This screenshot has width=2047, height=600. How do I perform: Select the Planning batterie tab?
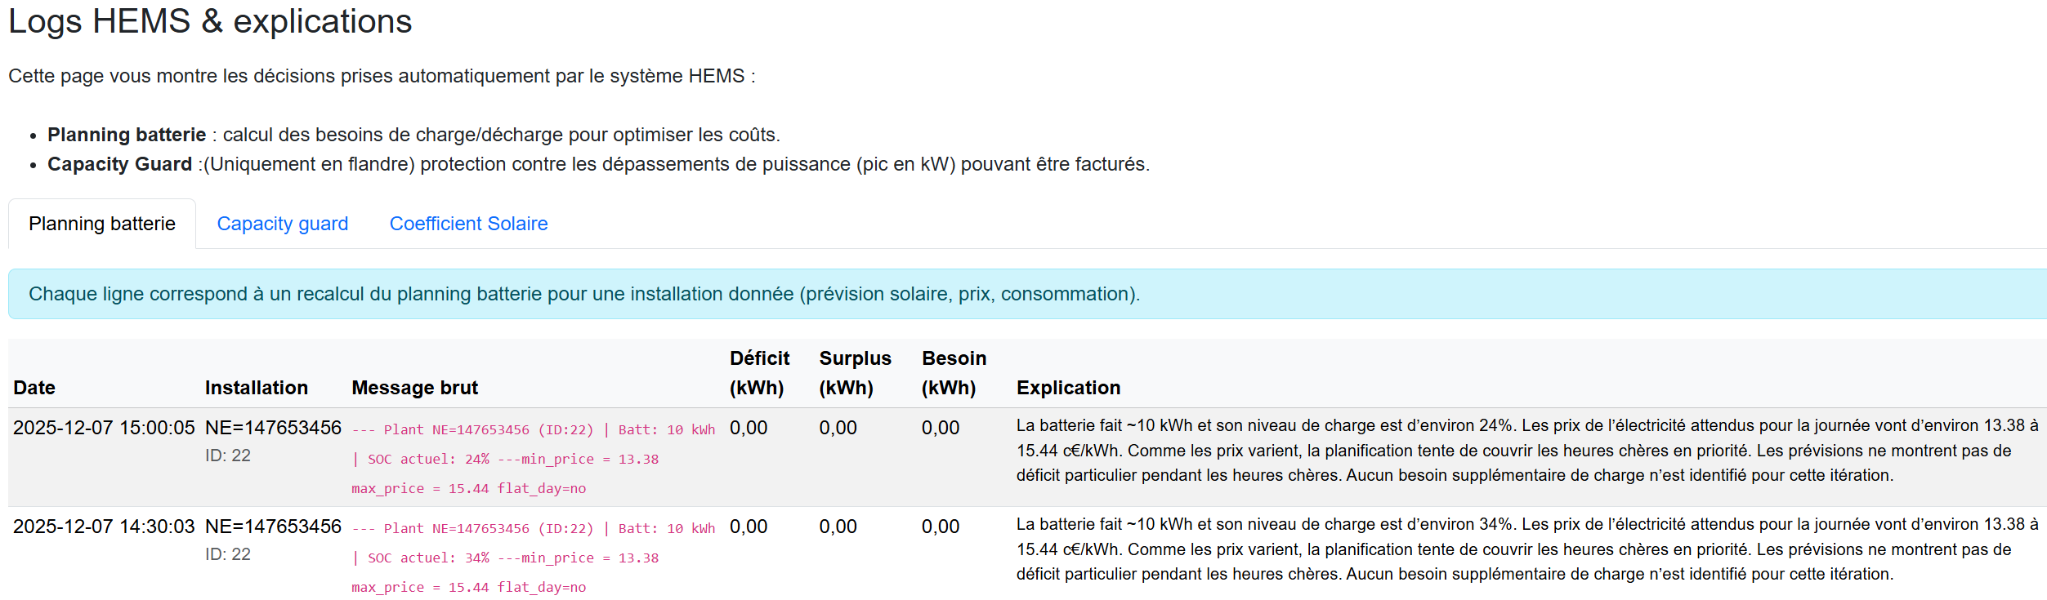click(x=101, y=223)
